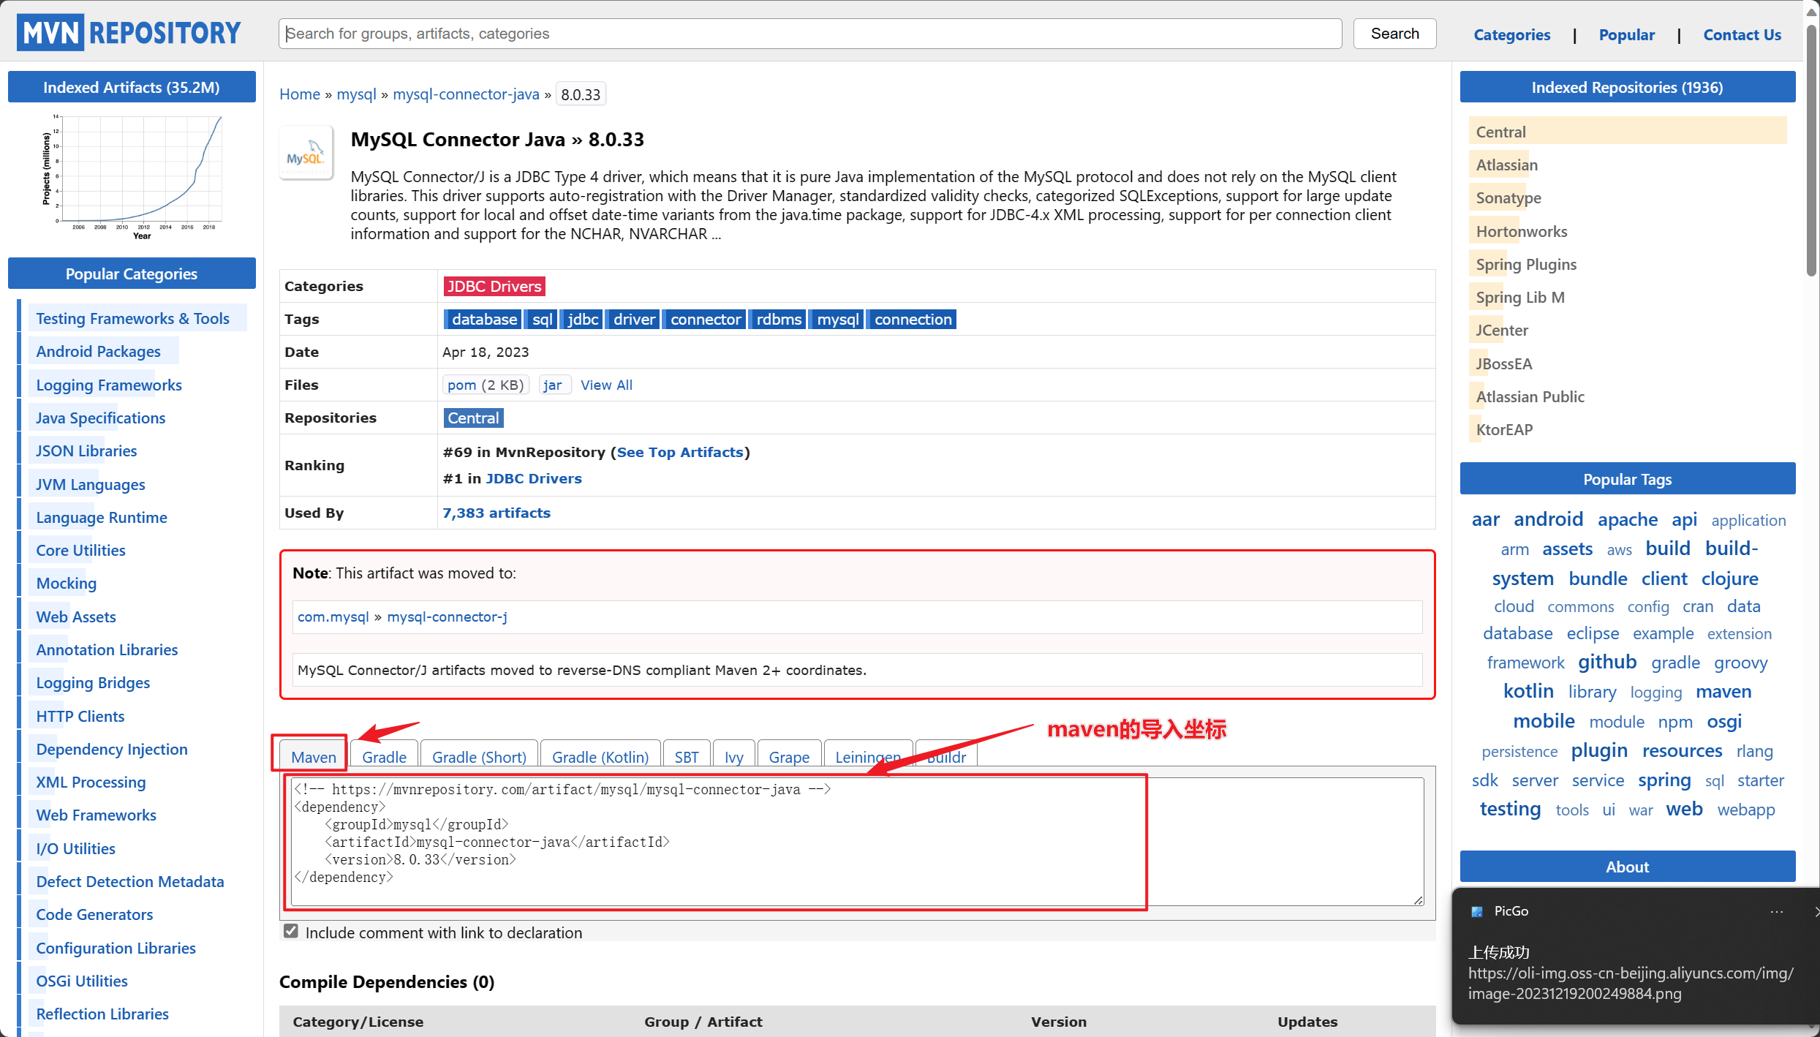Open 7,383 artifacts used-by link
Image resolution: width=1820 pixels, height=1037 pixels.
(496, 513)
